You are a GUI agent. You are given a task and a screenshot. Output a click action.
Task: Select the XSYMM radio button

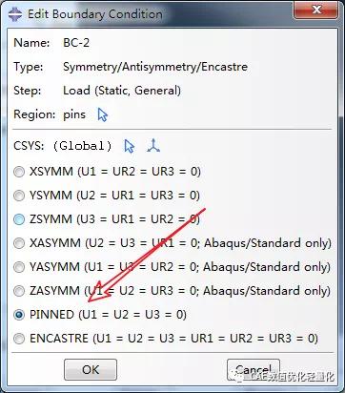[19, 172]
